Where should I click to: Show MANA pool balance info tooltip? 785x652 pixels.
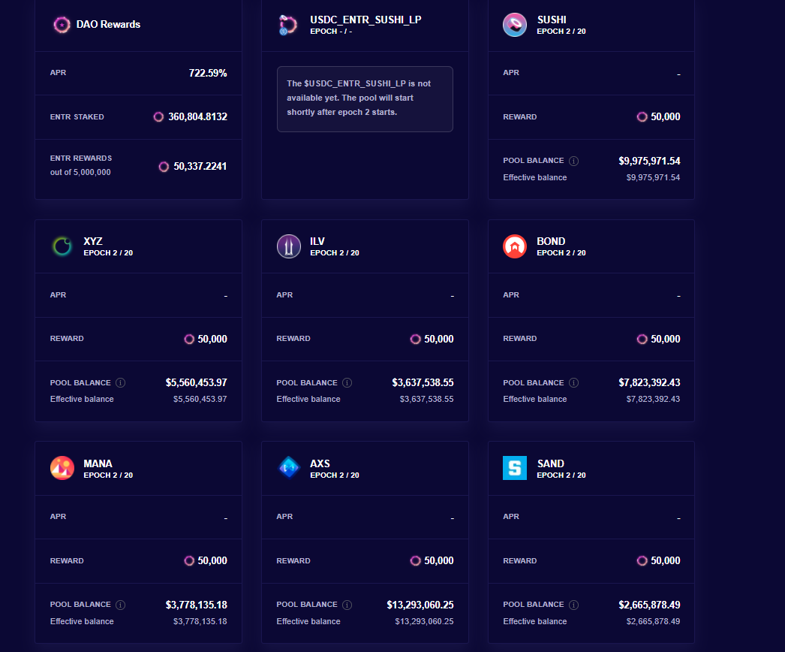coord(121,605)
